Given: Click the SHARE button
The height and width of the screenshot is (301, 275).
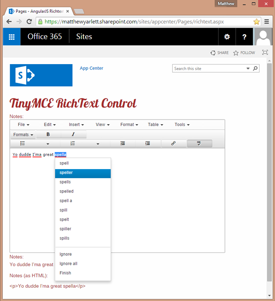Looking at the screenshot, I should (x=220, y=53).
